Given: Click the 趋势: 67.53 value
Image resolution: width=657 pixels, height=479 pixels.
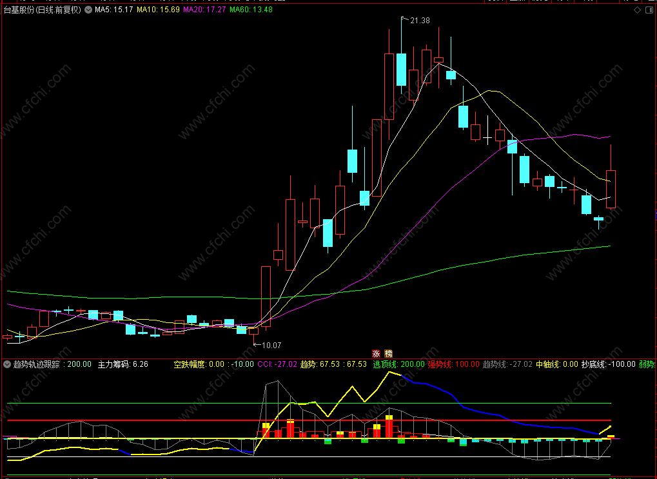Looking at the screenshot, I should (x=321, y=364).
